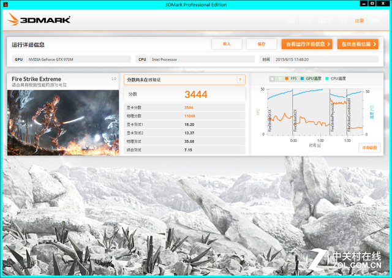392x278 pixels.
Task: Click the orange 查看运行详细信息 button
Action: point(307,44)
